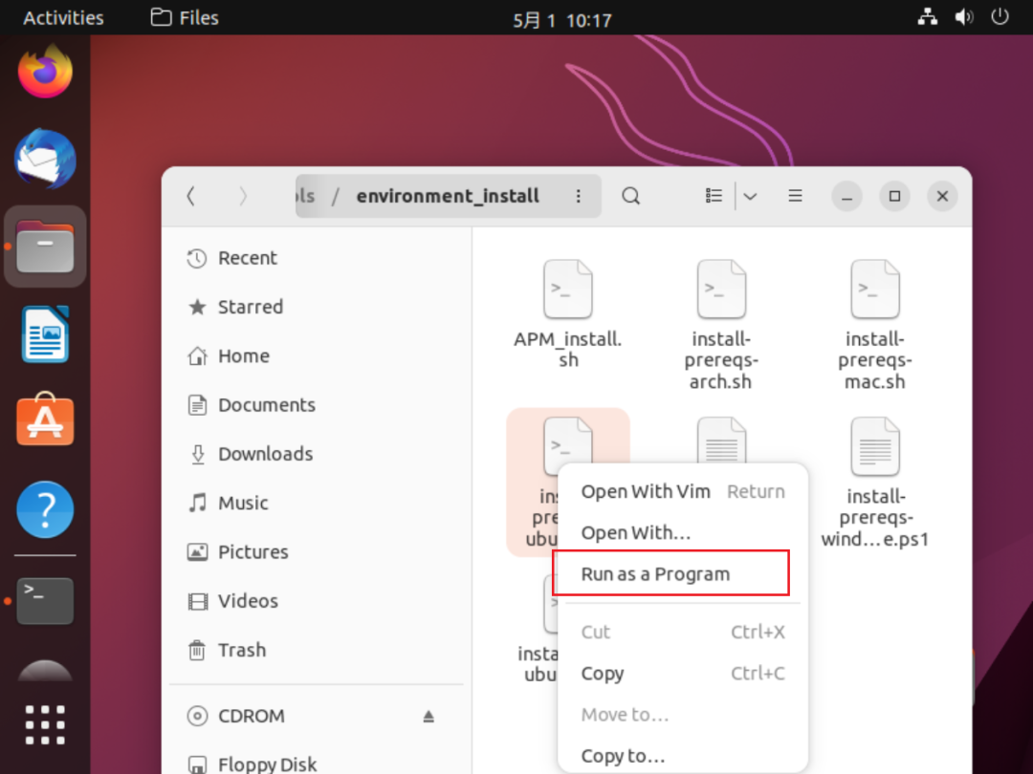Select the install-prereqs-wind…e.ps1 file
This screenshot has width=1033, height=774.
click(875, 483)
